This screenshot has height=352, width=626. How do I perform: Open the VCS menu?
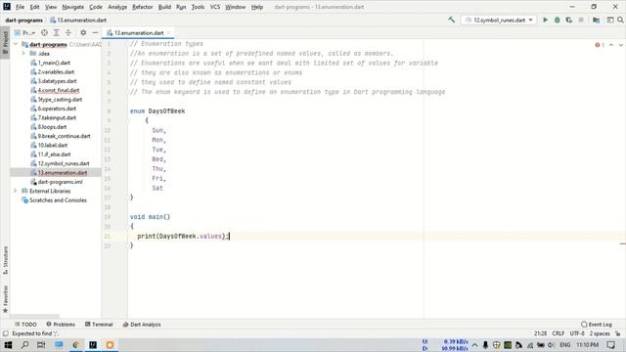click(215, 7)
